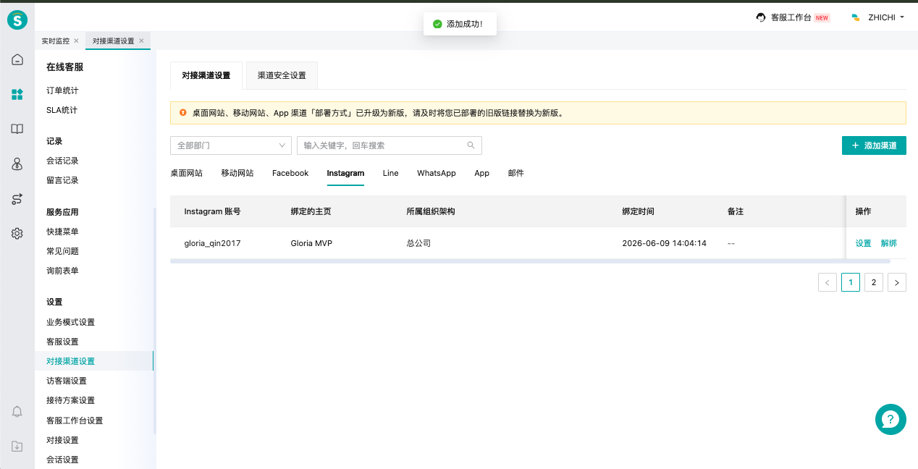Go to next page arrow
918x469 pixels.
(x=897, y=282)
